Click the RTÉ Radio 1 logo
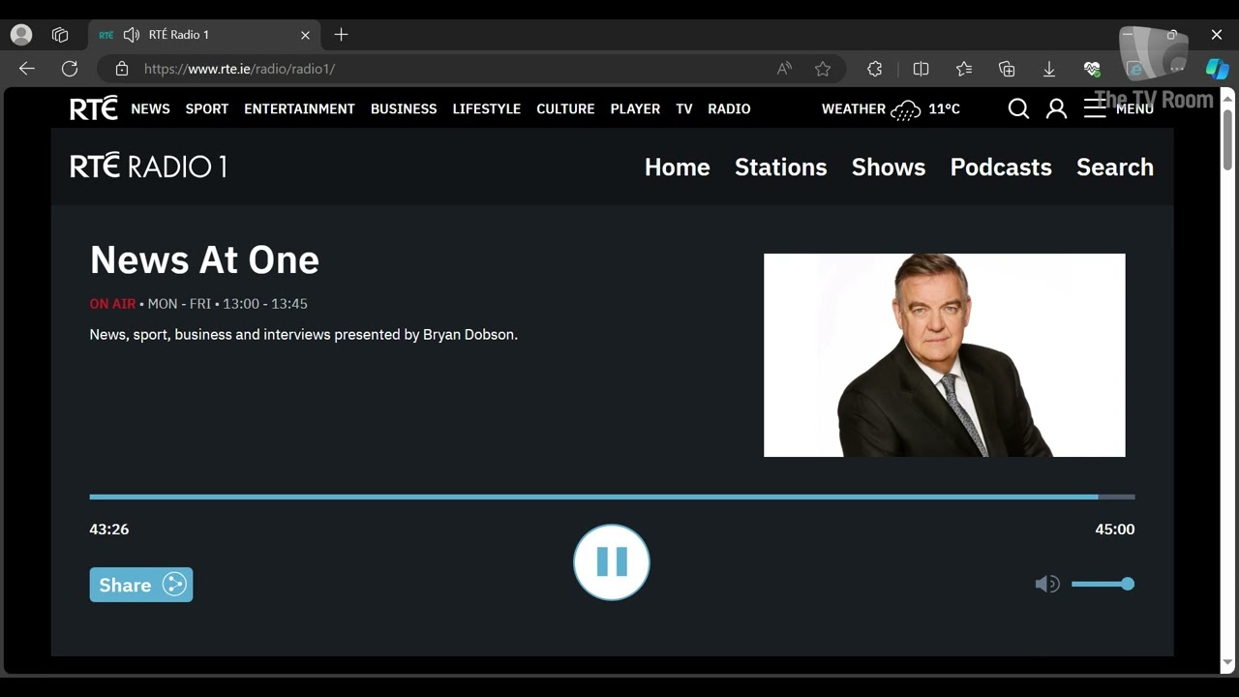This screenshot has width=1239, height=697. pos(148,167)
